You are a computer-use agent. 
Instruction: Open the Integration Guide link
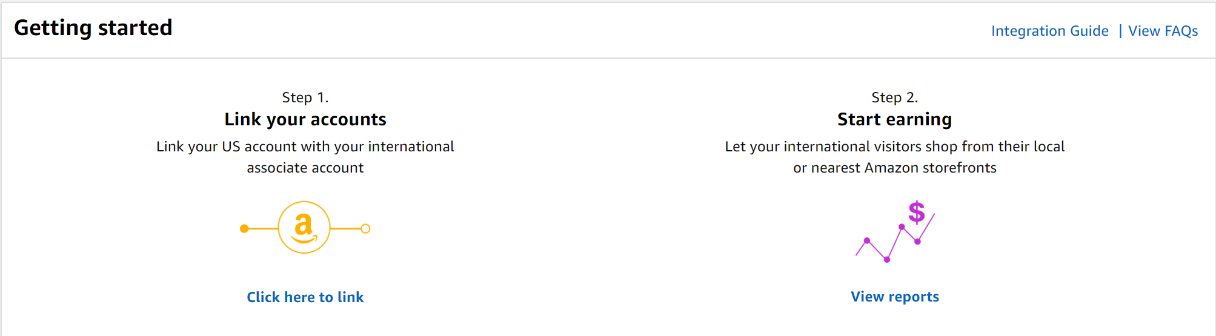tap(1049, 31)
